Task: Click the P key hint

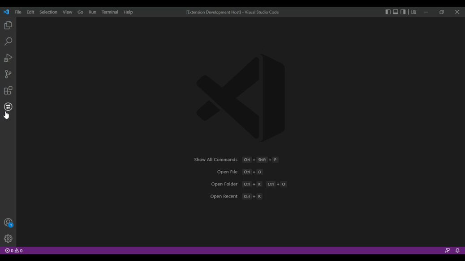Action: (275, 160)
